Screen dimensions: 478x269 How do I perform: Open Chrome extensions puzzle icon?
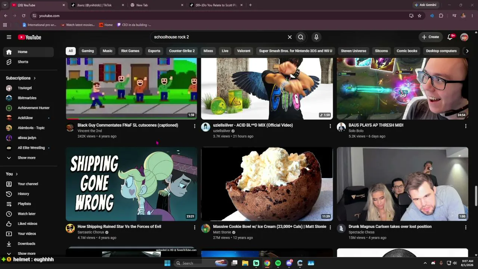441,16
